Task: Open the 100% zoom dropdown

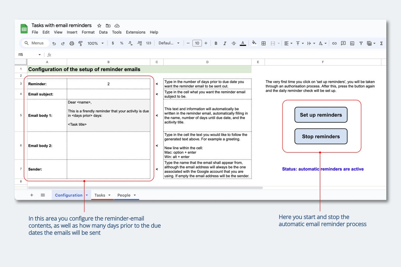Action: [95, 44]
